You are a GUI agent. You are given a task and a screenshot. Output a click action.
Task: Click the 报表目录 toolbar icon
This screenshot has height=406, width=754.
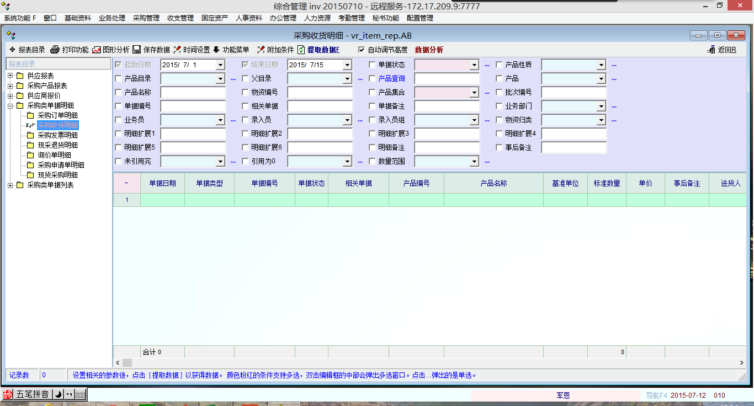coord(13,50)
